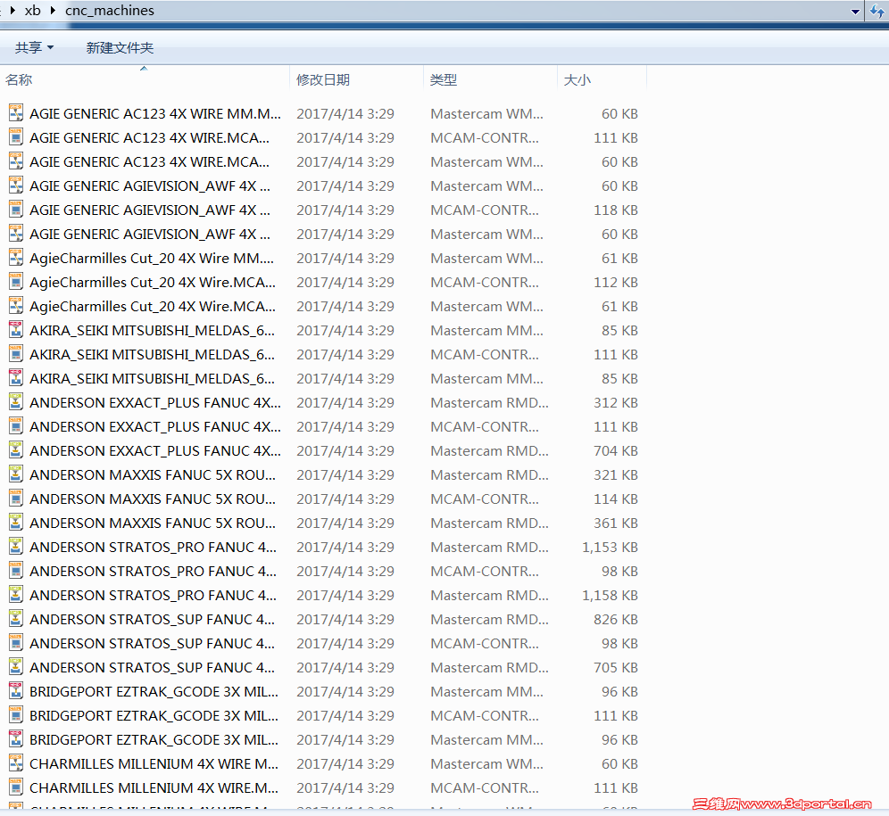889x816 pixels.
Task: Click the '118 KB' size cell
Action: pyautogui.click(x=616, y=210)
